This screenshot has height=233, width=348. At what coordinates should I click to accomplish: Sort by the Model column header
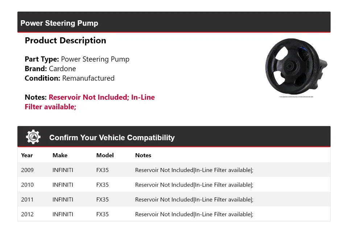pyautogui.click(x=105, y=155)
